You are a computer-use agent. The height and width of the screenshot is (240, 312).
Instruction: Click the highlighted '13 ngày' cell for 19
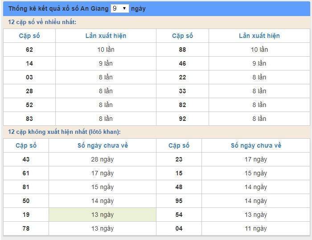[103, 215]
